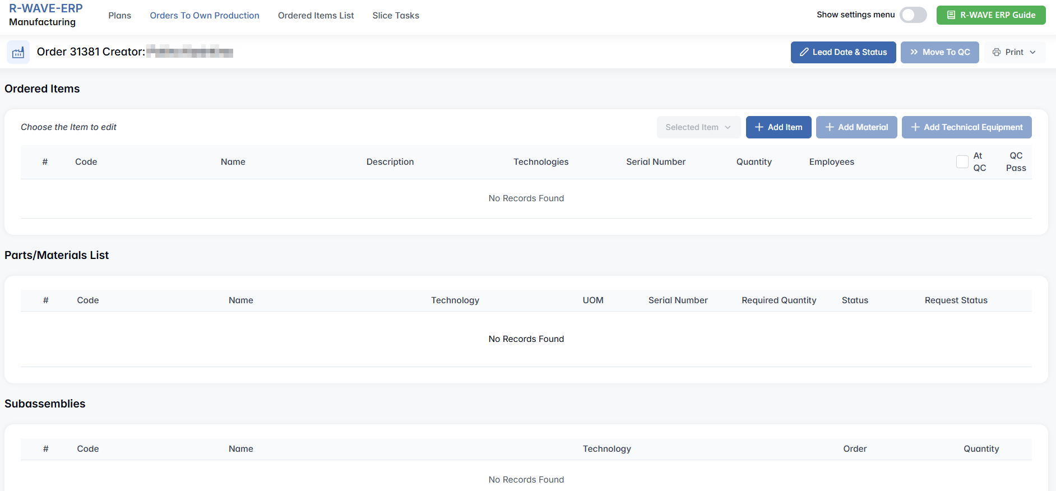Go to Slice Tasks tab
This screenshot has height=491, width=1056.
(395, 16)
